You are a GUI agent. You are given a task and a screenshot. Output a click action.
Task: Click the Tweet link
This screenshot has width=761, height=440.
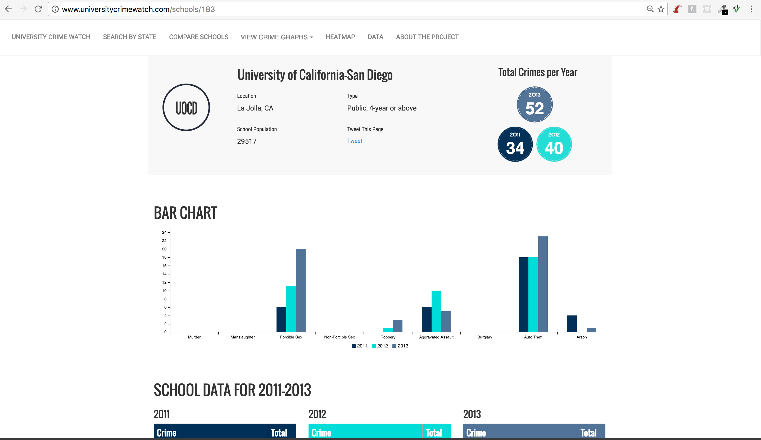click(354, 141)
